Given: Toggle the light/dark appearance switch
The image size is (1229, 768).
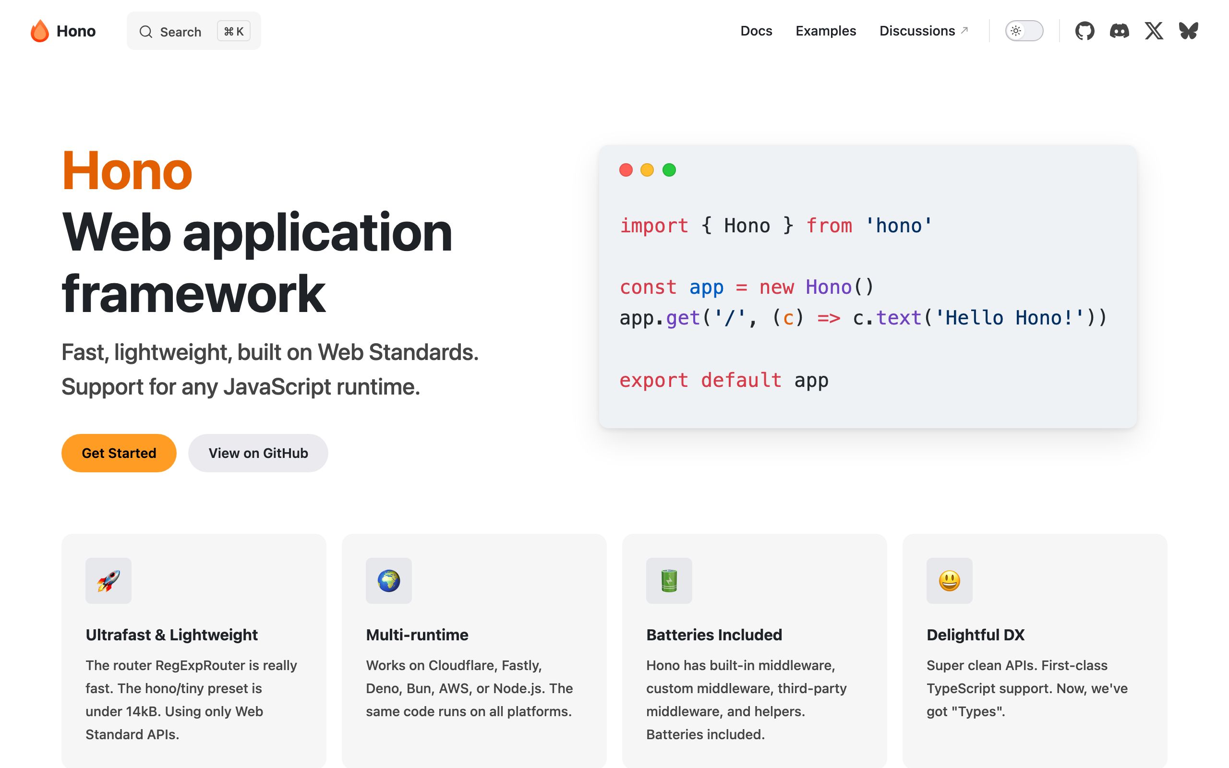Looking at the screenshot, I should (x=1024, y=31).
